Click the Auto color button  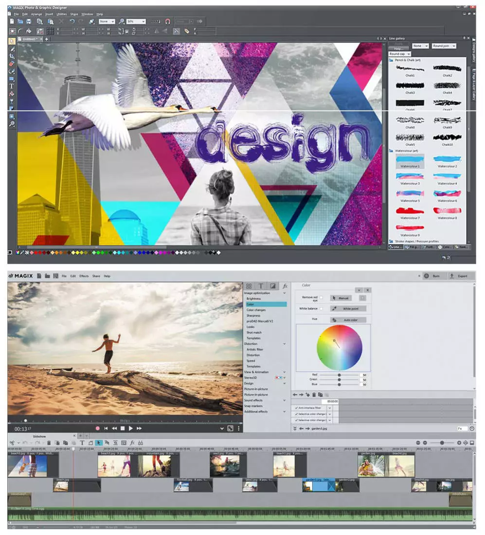(348, 320)
